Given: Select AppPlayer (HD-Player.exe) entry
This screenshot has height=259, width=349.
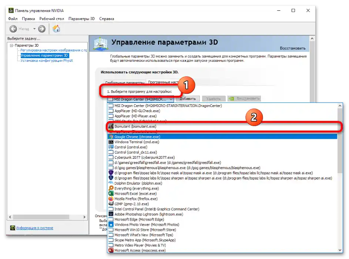Looking at the screenshot, I should pyautogui.click(x=222, y=116).
